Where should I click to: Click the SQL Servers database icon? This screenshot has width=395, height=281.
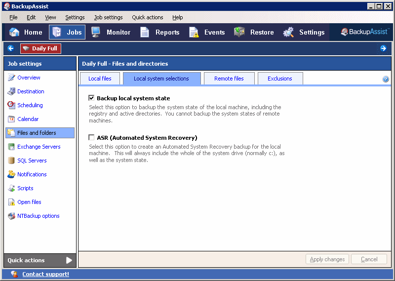(x=11, y=161)
